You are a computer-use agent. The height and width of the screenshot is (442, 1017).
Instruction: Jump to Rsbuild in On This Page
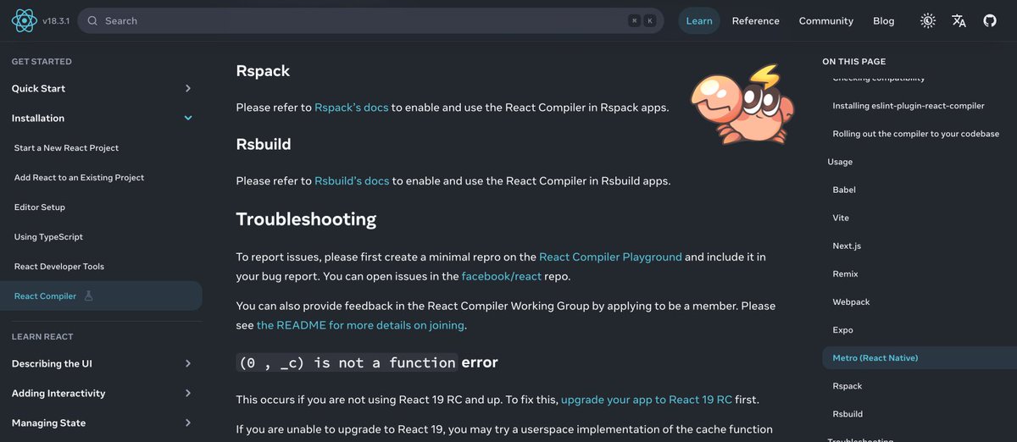[x=847, y=413]
